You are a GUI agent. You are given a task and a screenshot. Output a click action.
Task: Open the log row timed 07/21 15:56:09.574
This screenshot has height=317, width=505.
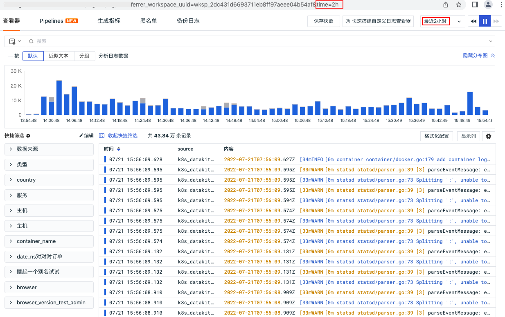297,241
